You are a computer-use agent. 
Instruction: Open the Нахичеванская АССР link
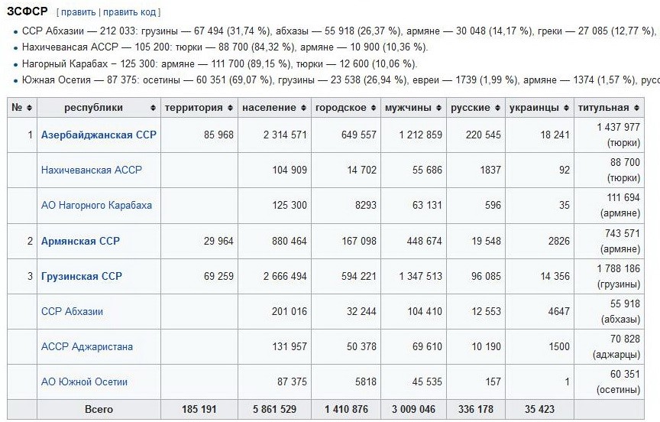tap(91, 170)
